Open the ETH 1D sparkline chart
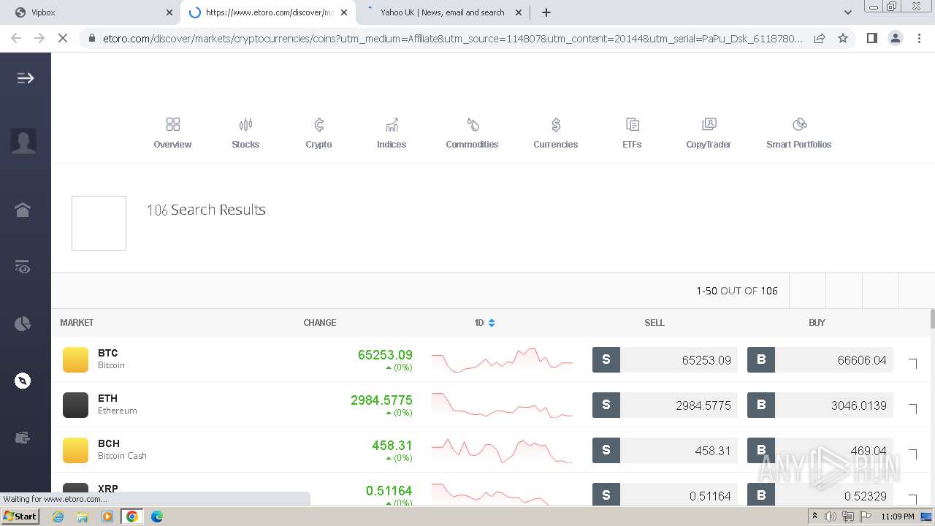Image resolution: width=935 pixels, height=526 pixels. pos(502,405)
